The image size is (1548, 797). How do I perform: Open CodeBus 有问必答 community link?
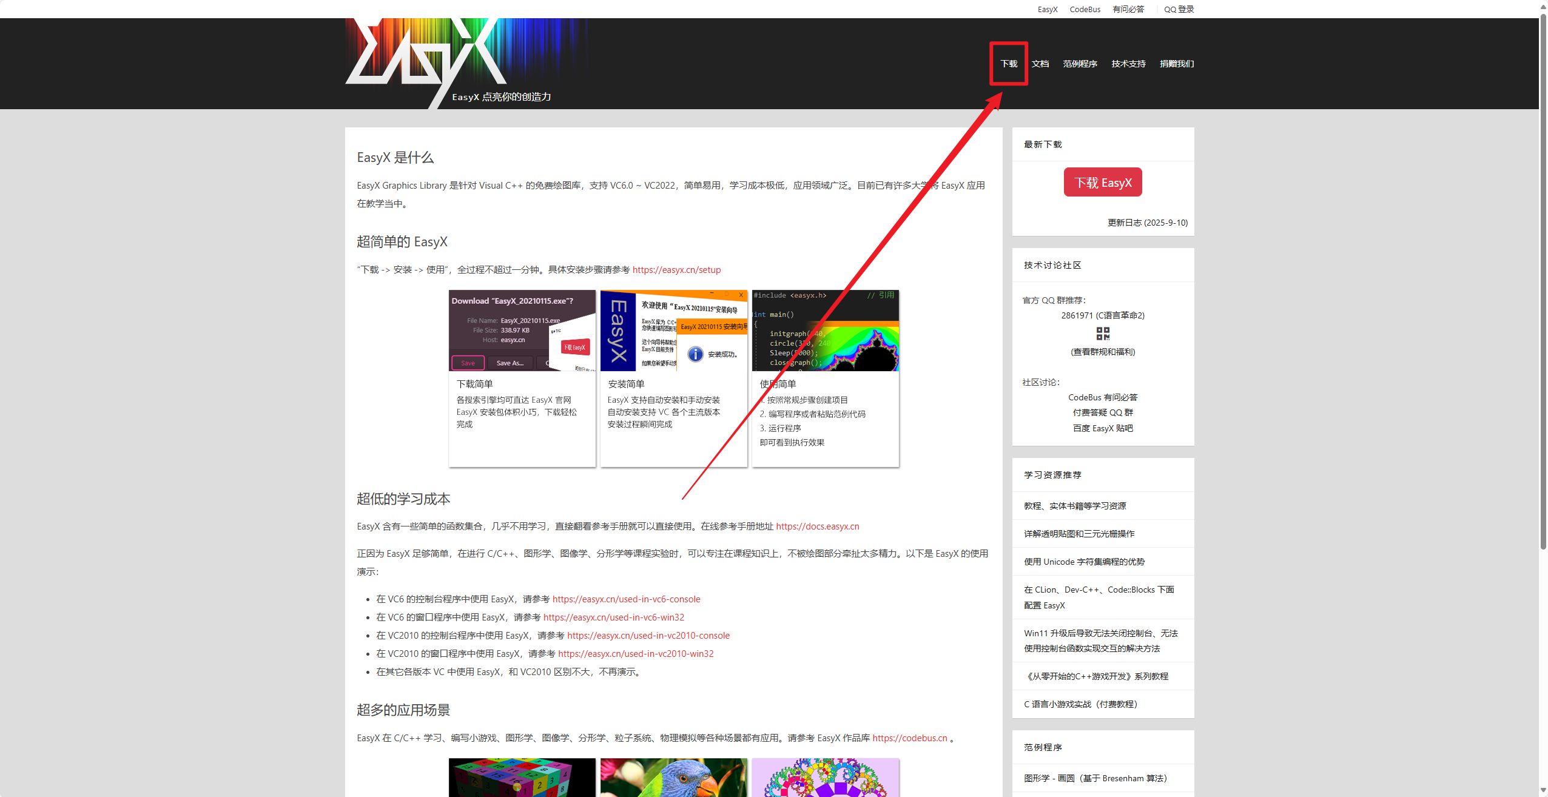1102,397
